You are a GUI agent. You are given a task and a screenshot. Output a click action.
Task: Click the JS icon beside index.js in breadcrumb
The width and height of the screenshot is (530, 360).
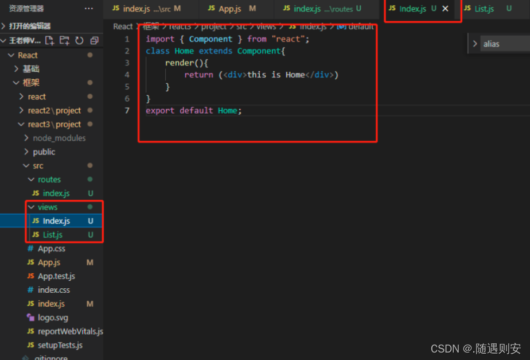(x=294, y=26)
